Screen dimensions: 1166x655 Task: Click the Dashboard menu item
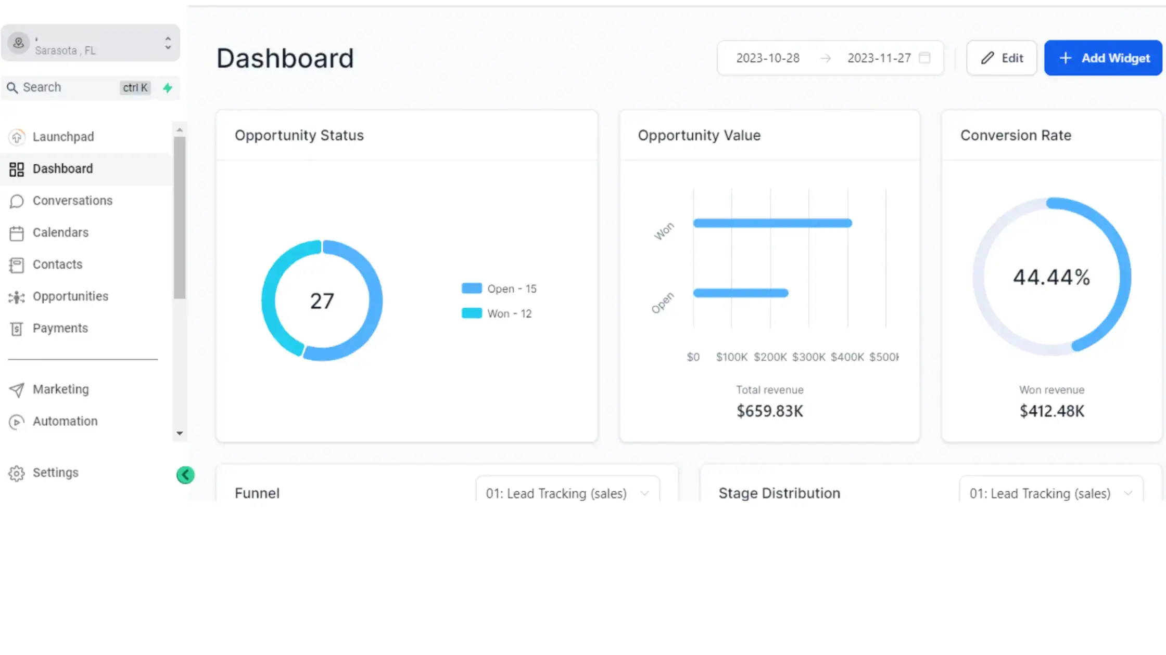(62, 169)
